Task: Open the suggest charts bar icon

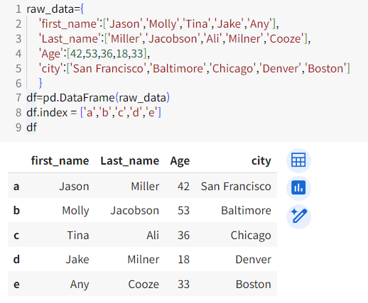Action: click(298, 188)
